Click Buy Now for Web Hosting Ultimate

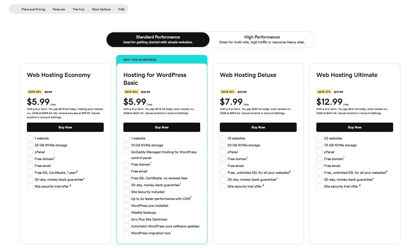tap(355, 127)
